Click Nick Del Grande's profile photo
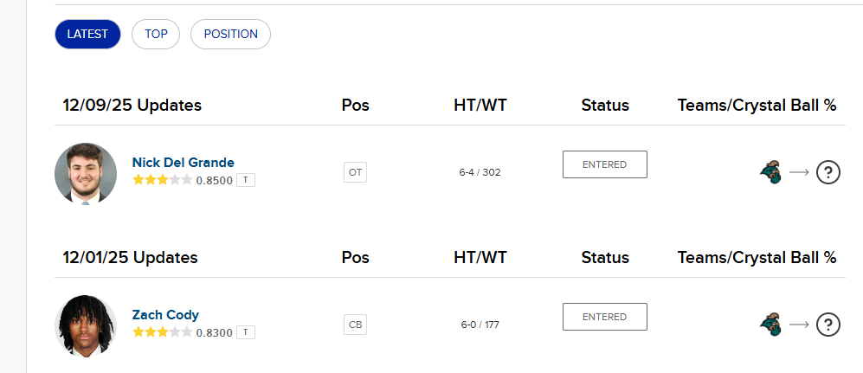Image resolution: width=863 pixels, height=373 pixels. pos(86,173)
